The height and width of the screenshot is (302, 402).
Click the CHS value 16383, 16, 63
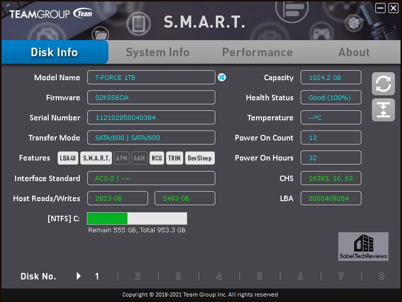(331, 178)
